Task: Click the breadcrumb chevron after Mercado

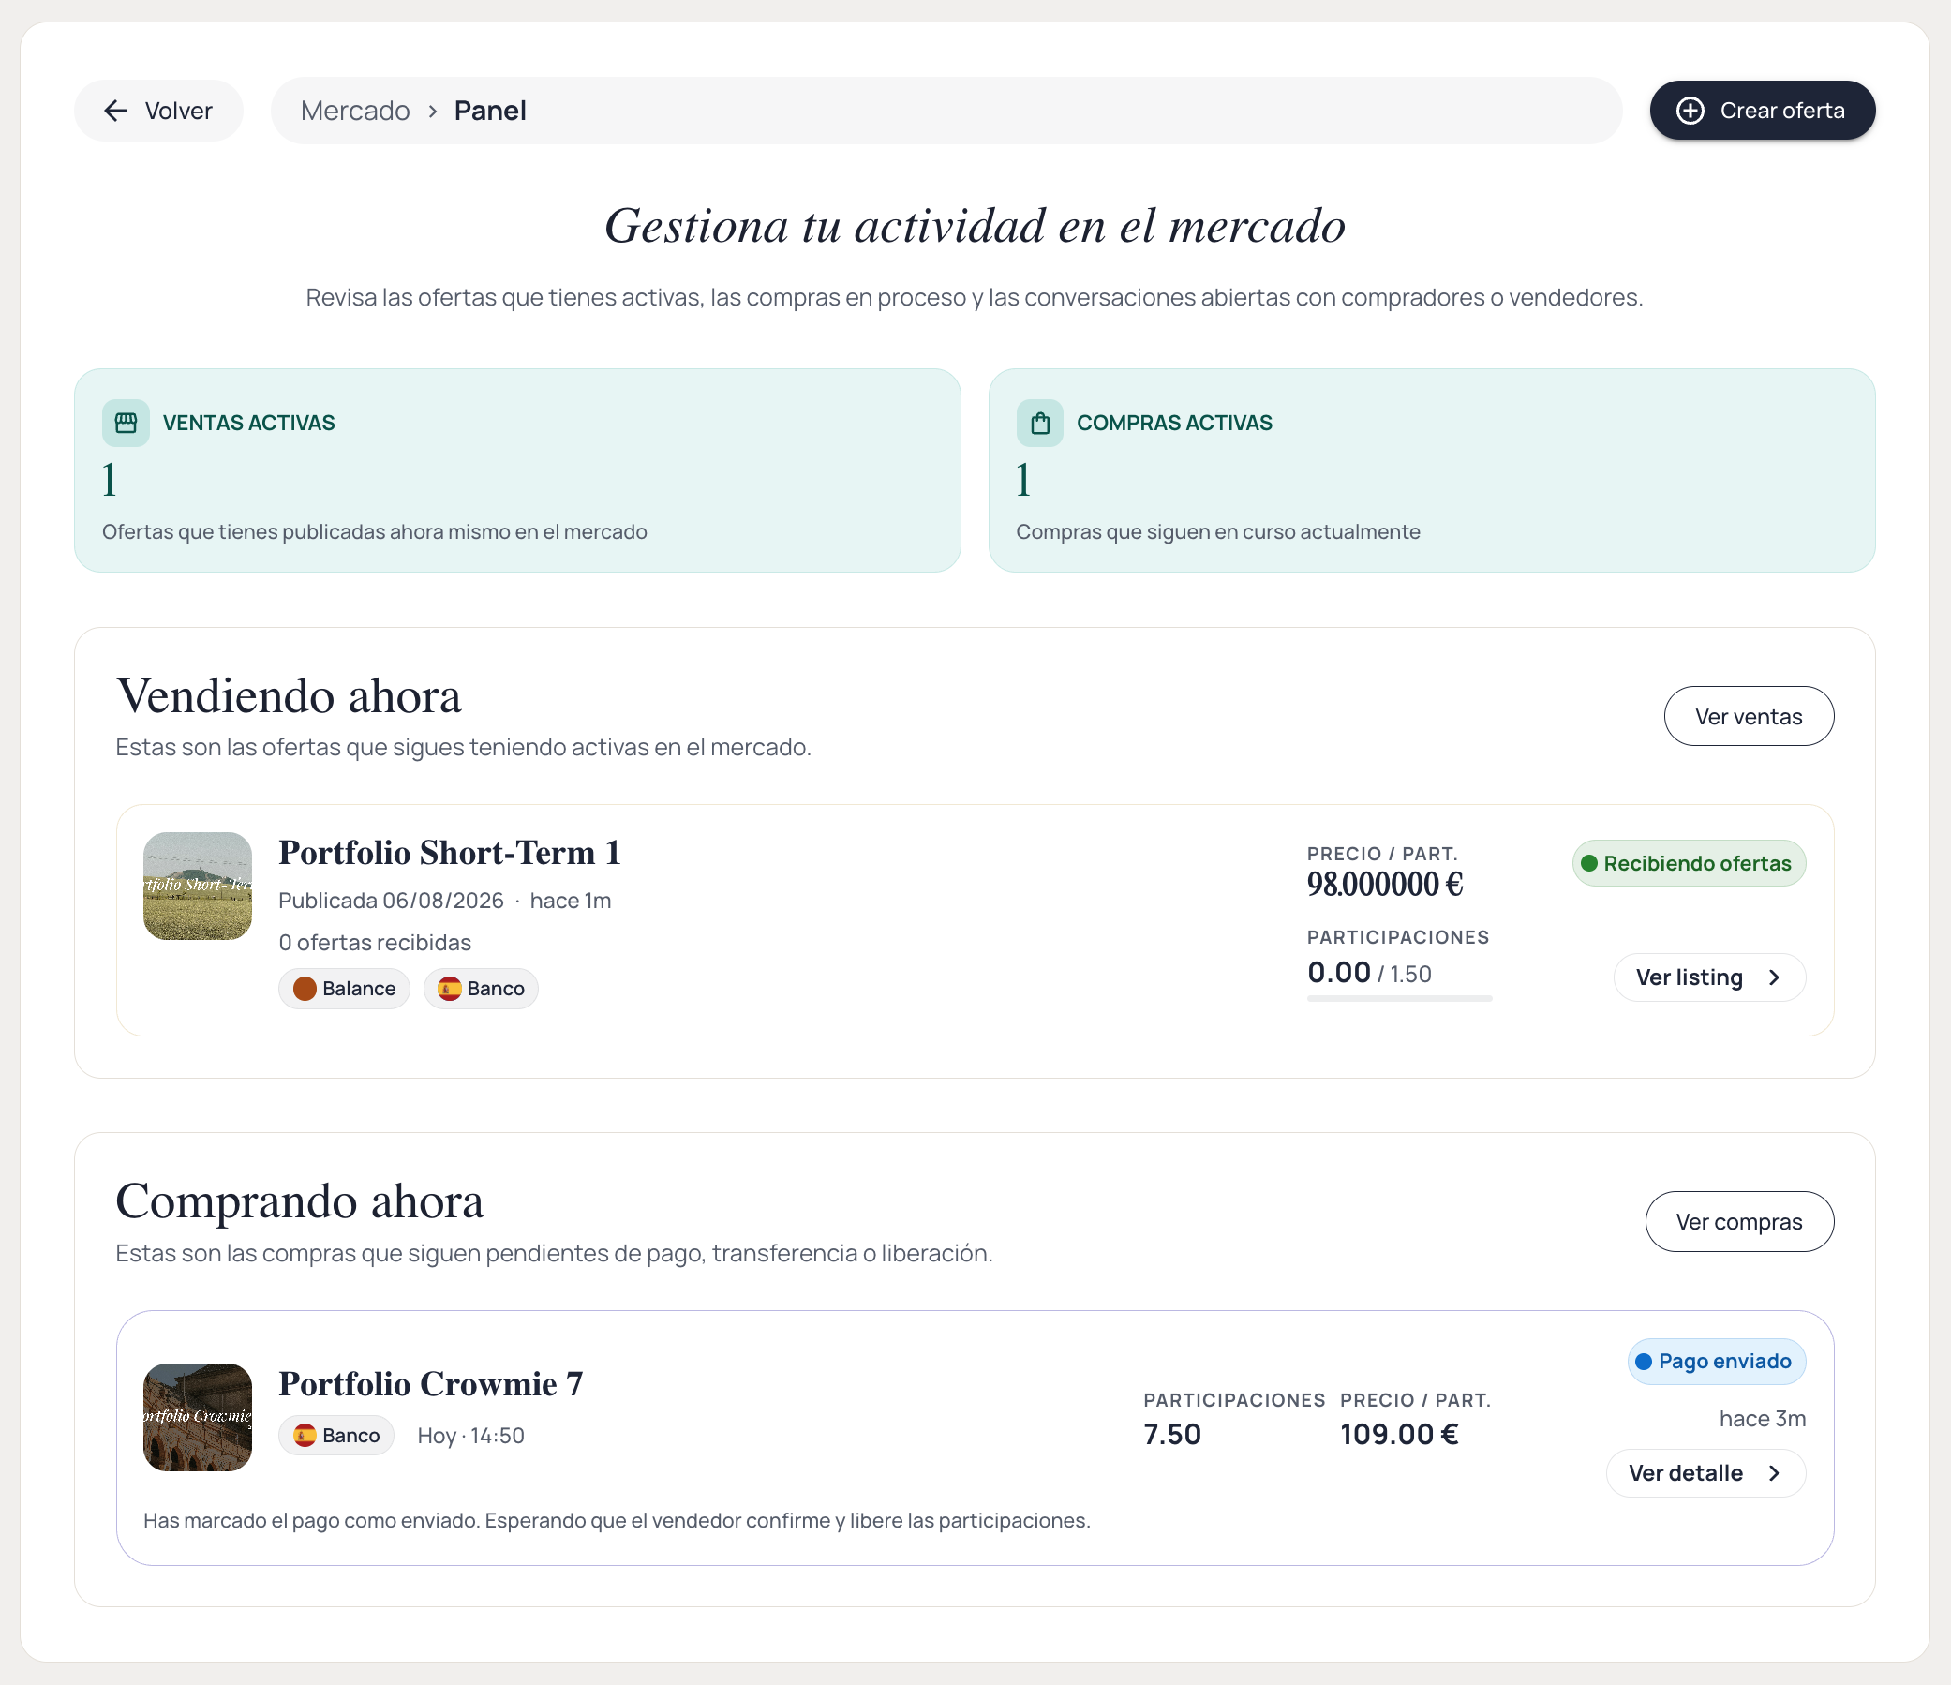Action: tap(433, 112)
